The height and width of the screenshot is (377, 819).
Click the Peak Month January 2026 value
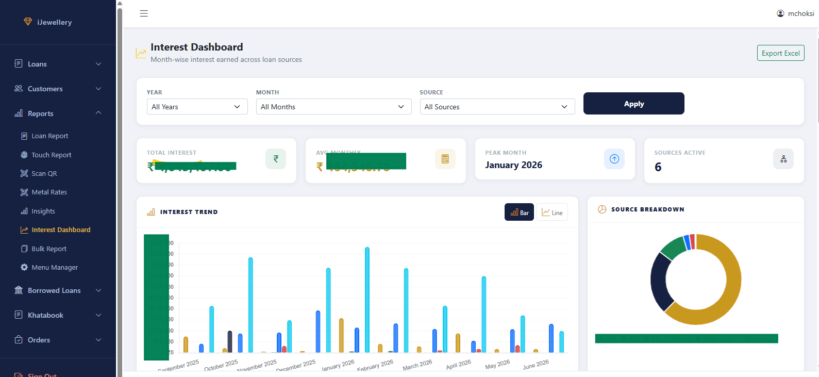pyautogui.click(x=513, y=165)
